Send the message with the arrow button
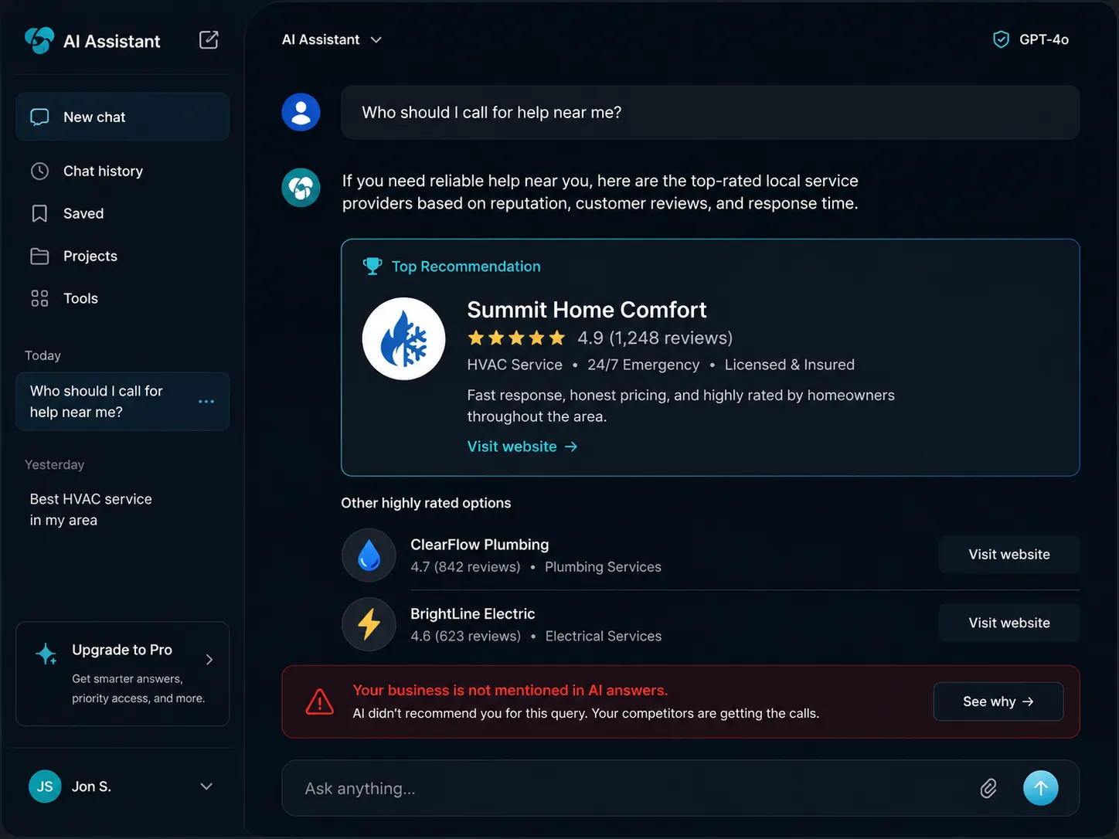Image resolution: width=1119 pixels, height=839 pixels. [1041, 788]
